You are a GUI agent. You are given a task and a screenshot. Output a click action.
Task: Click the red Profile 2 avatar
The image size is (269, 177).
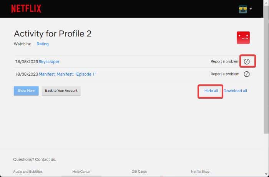[x=243, y=38]
